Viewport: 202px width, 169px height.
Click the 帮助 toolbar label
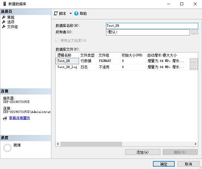pos(83,13)
